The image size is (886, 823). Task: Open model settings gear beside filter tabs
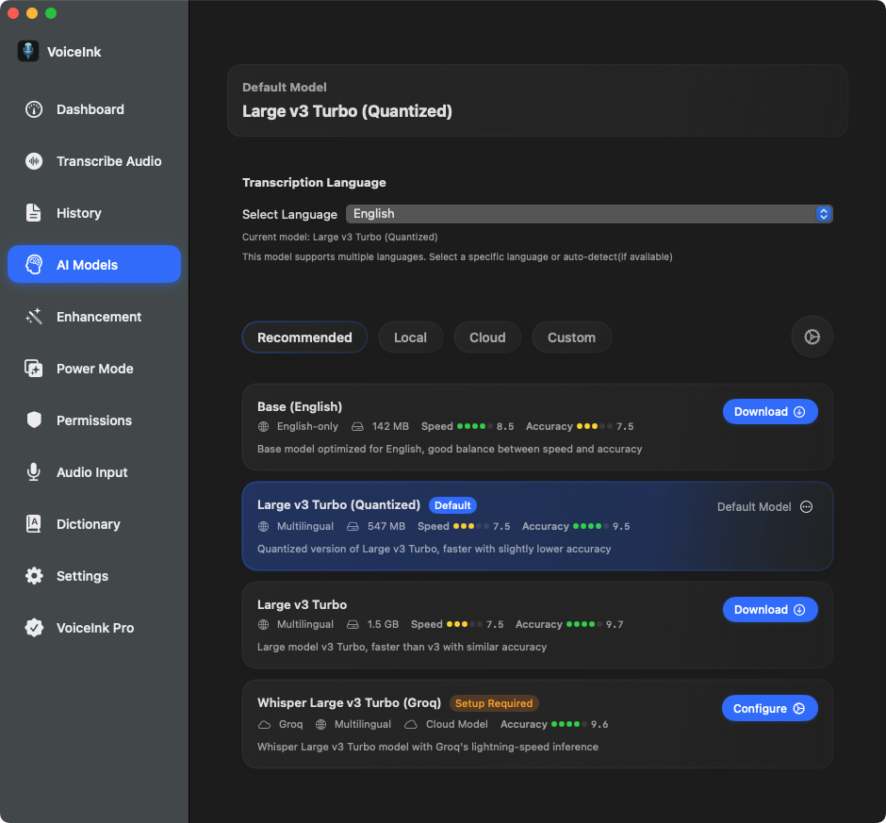pos(812,337)
